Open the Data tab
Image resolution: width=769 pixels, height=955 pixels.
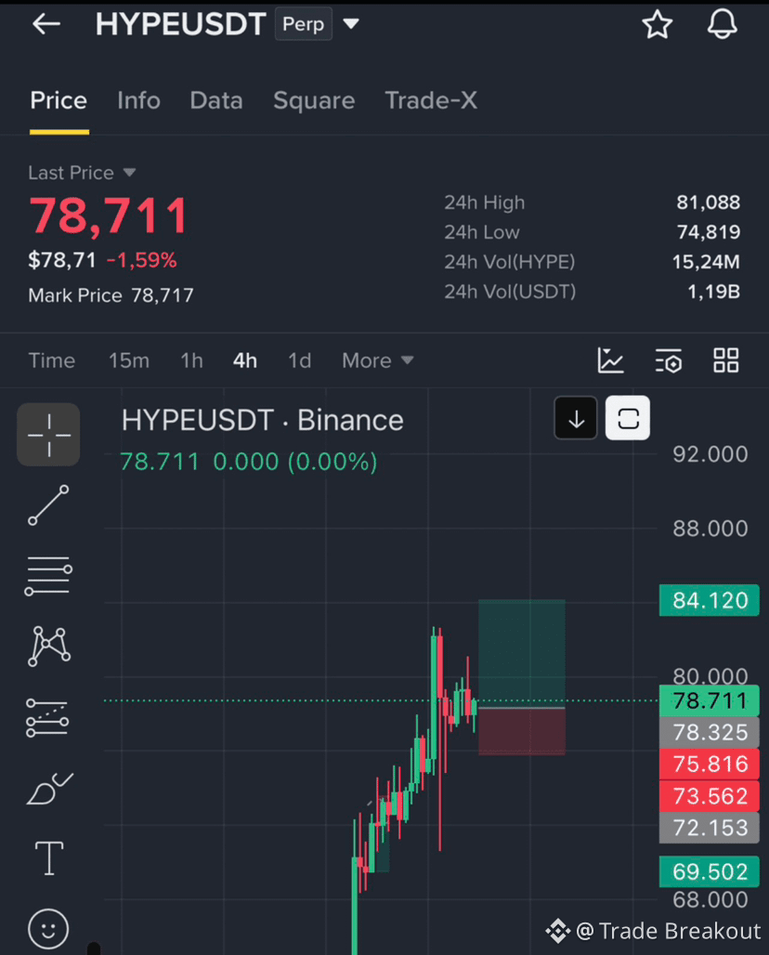(x=216, y=101)
